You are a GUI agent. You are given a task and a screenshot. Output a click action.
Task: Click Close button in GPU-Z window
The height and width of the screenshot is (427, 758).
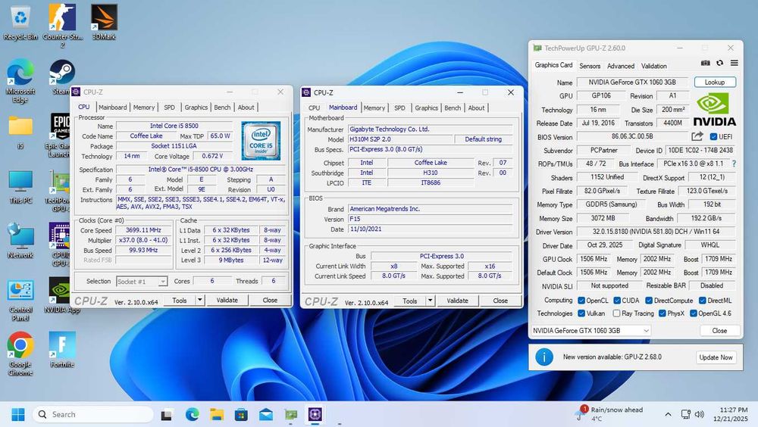click(x=719, y=330)
